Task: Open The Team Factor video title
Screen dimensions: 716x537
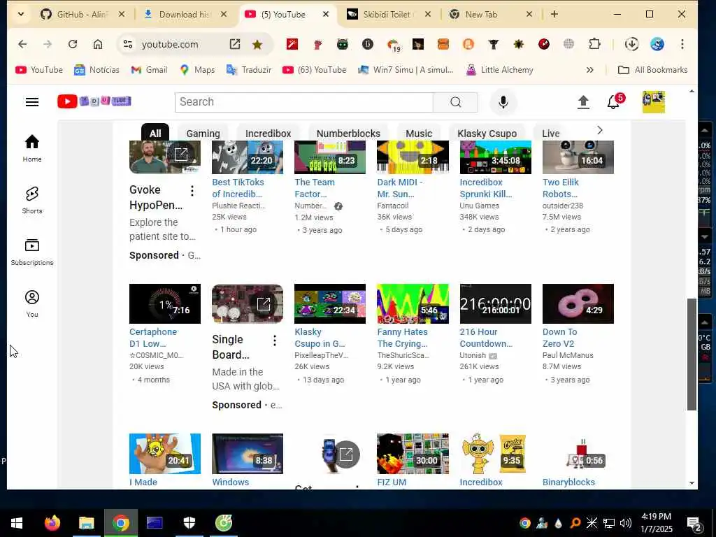Action: tap(315, 187)
